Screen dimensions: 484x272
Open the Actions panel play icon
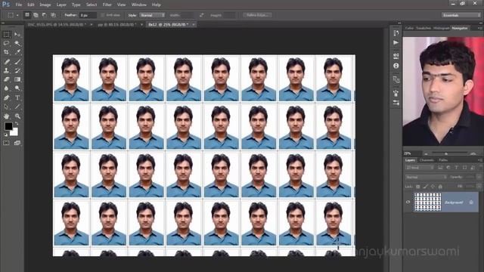[x=396, y=42]
